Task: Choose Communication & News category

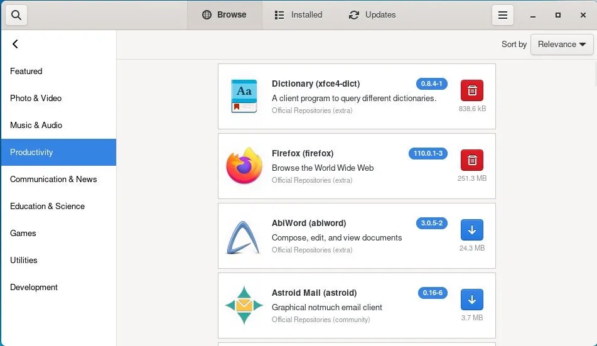Action: [x=53, y=180]
